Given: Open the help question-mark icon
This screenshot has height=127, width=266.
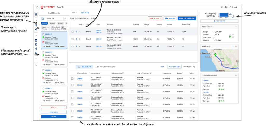Looking at the screenshot, I should click(x=226, y=7).
